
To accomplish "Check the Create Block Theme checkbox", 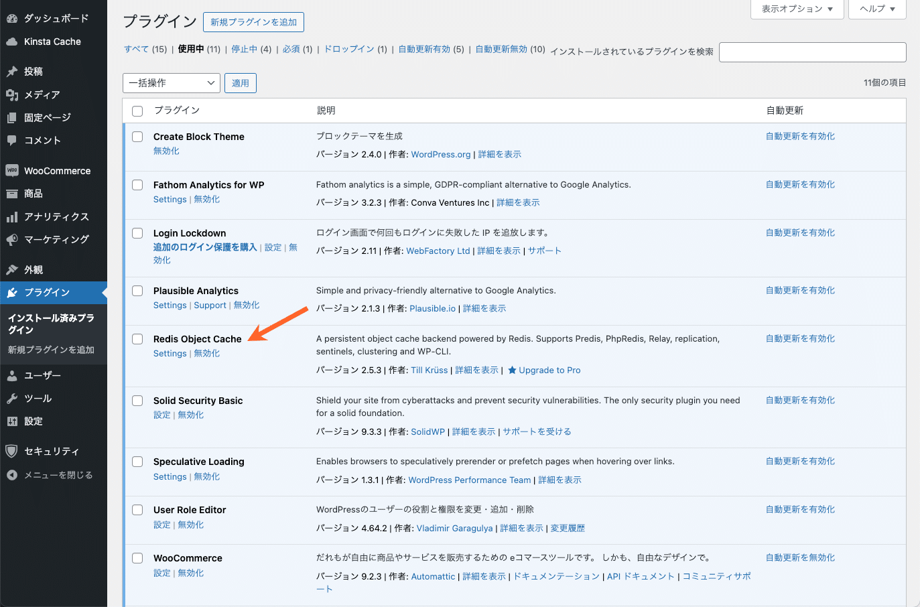I will 137,137.
